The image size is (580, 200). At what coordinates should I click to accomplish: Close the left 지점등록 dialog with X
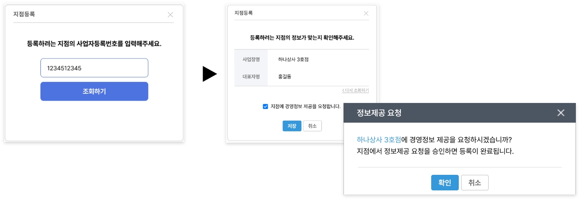point(170,15)
